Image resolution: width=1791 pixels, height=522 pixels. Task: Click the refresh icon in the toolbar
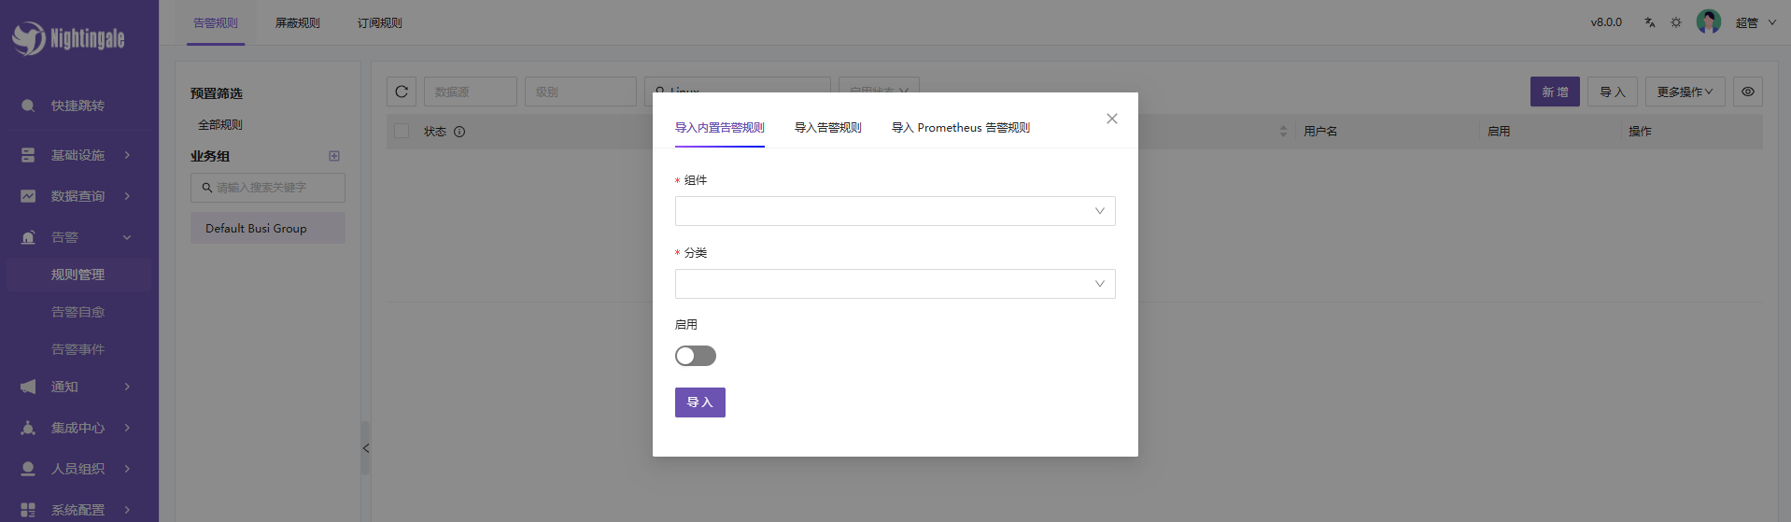click(x=402, y=92)
